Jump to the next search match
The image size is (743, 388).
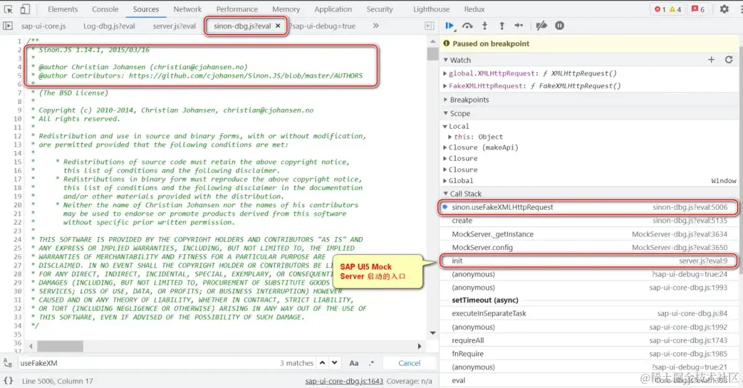334,363
